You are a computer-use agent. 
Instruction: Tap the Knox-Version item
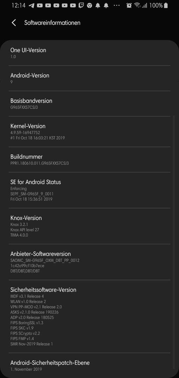pos(90,226)
